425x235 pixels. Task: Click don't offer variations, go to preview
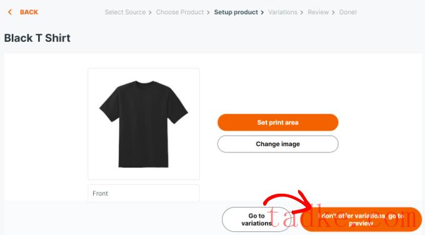[x=361, y=219]
